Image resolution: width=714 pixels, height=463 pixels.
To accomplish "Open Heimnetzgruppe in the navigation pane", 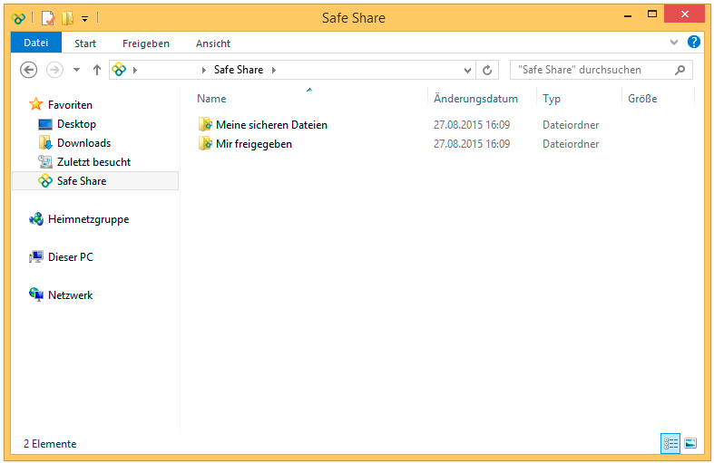I will coord(88,219).
